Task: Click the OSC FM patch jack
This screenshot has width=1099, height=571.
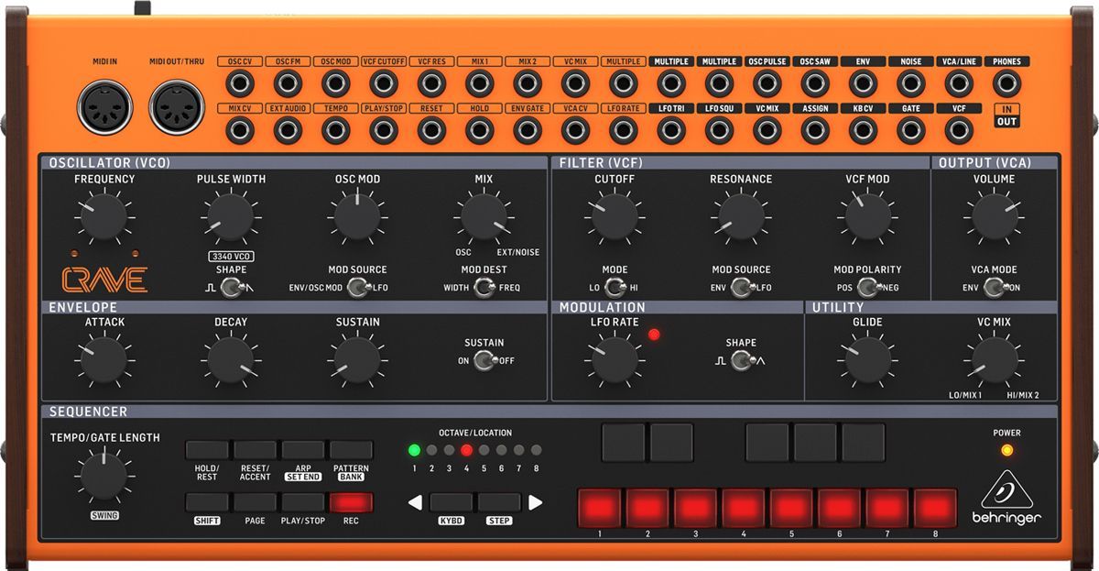Action: coord(288,85)
